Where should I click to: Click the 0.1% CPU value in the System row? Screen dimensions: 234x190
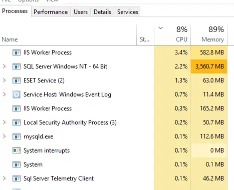[181, 164]
